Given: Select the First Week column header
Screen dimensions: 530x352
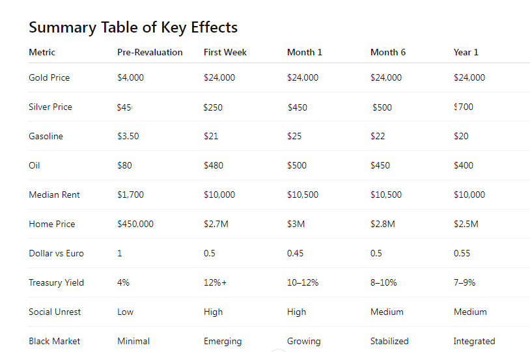Looking at the screenshot, I should (225, 52).
